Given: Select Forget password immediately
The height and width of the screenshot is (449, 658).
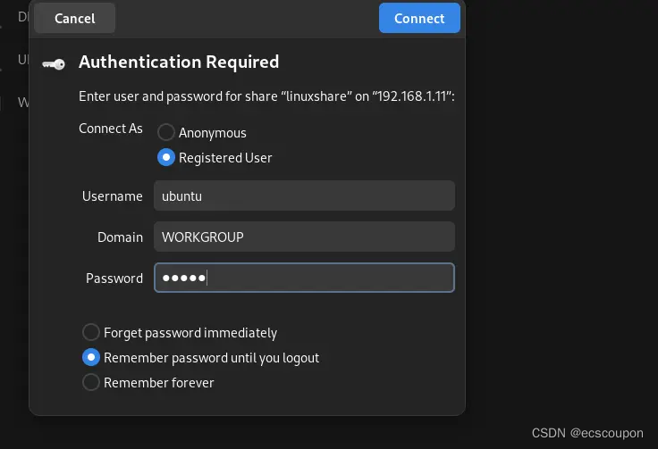Looking at the screenshot, I should 91,332.
